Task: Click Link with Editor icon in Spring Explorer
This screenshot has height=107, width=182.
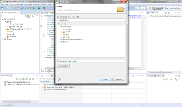Action: [x=167, y=79]
